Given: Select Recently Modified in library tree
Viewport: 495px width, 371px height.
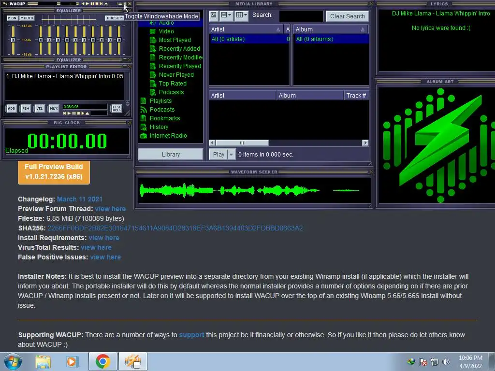Looking at the screenshot, I should (176, 57).
